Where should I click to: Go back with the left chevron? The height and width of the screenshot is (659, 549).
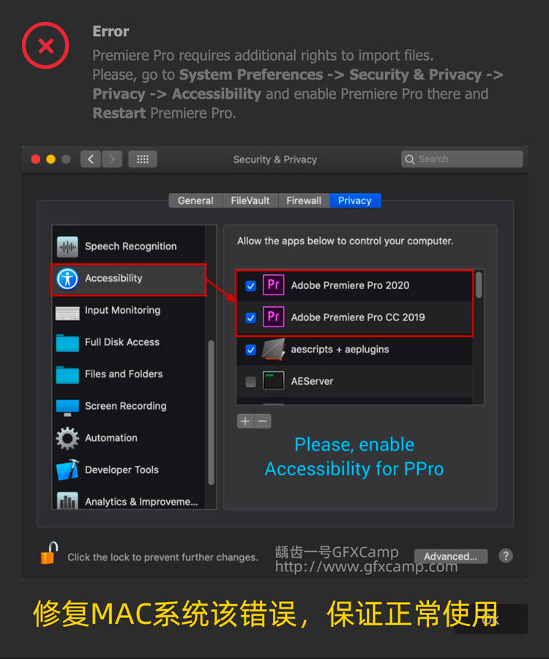pos(91,159)
